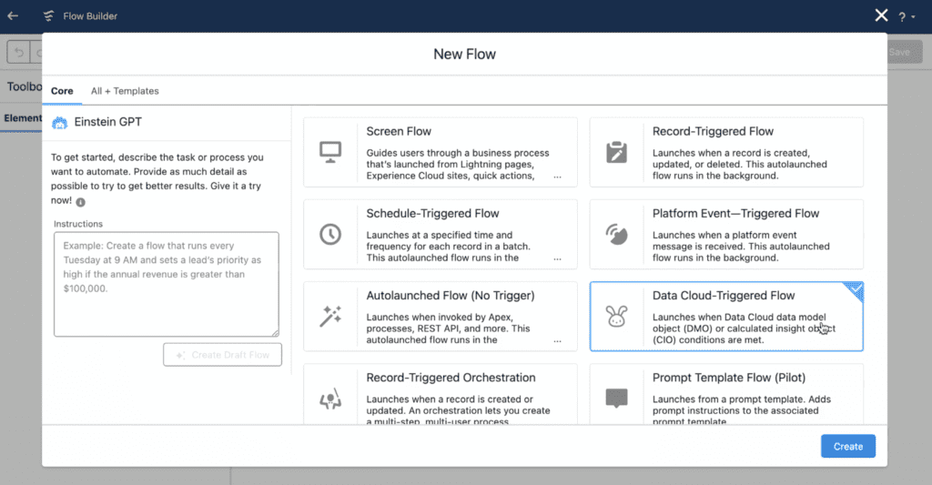This screenshot has width=932, height=485.
Task: Switch to the Core tab
Action: (x=62, y=91)
